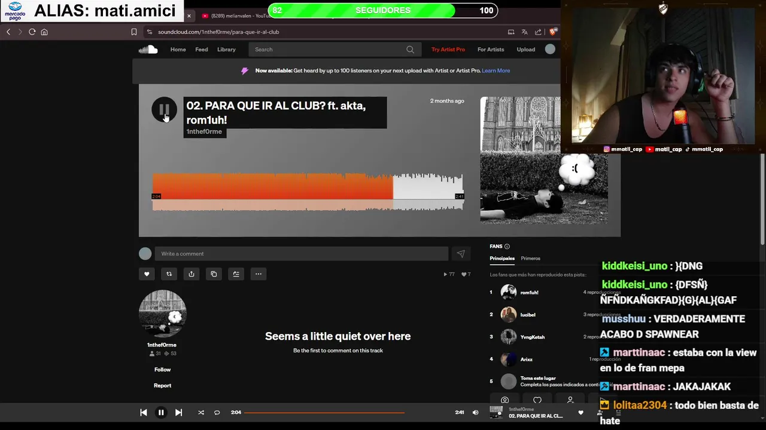This screenshot has width=766, height=430.
Task: Click the browser back arrow
Action: [x=8, y=32]
